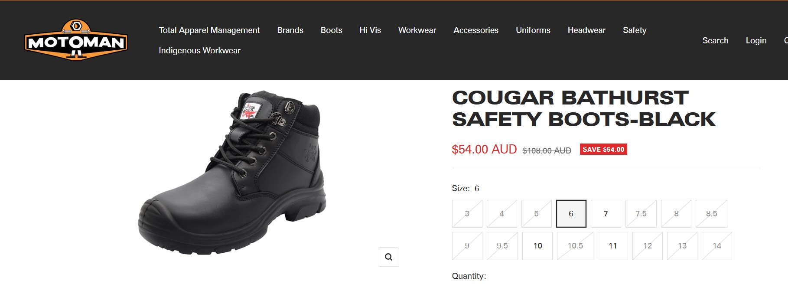Image resolution: width=788 pixels, height=284 pixels.
Task: Select boot size 11
Action: [x=612, y=246]
